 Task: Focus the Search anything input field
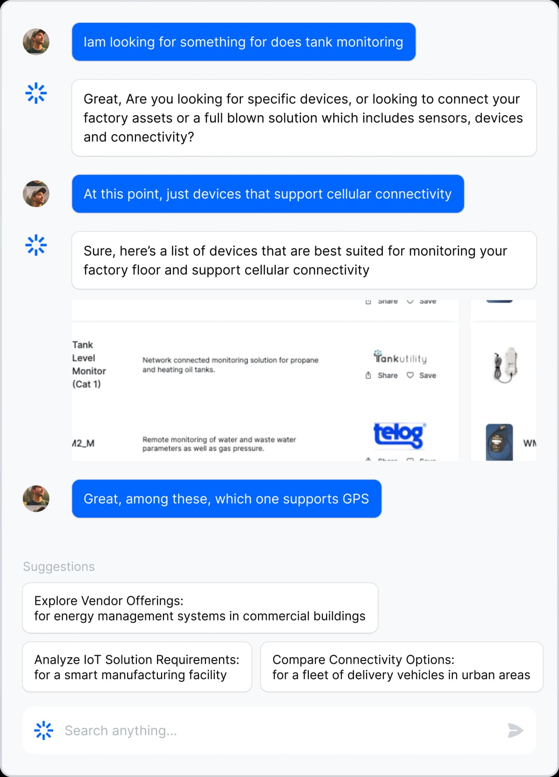pyautogui.click(x=279, y=730)
